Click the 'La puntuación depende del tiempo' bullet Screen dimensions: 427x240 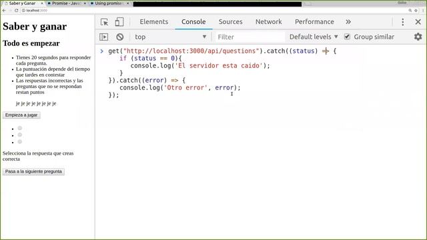pyautogui.click(x=53, y=72)
